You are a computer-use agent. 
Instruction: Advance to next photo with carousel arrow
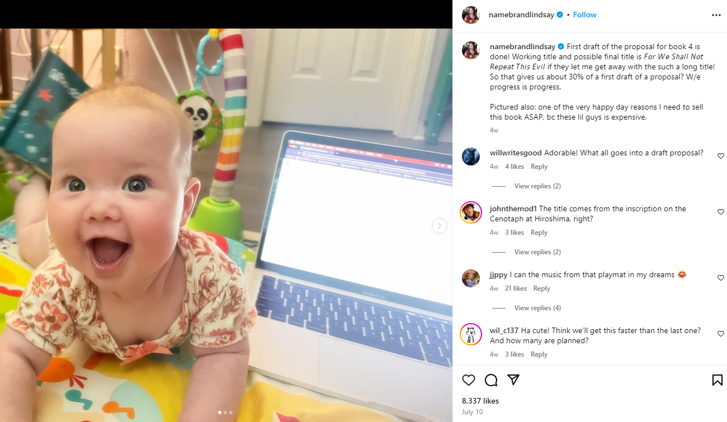click(x=440, y=226)
